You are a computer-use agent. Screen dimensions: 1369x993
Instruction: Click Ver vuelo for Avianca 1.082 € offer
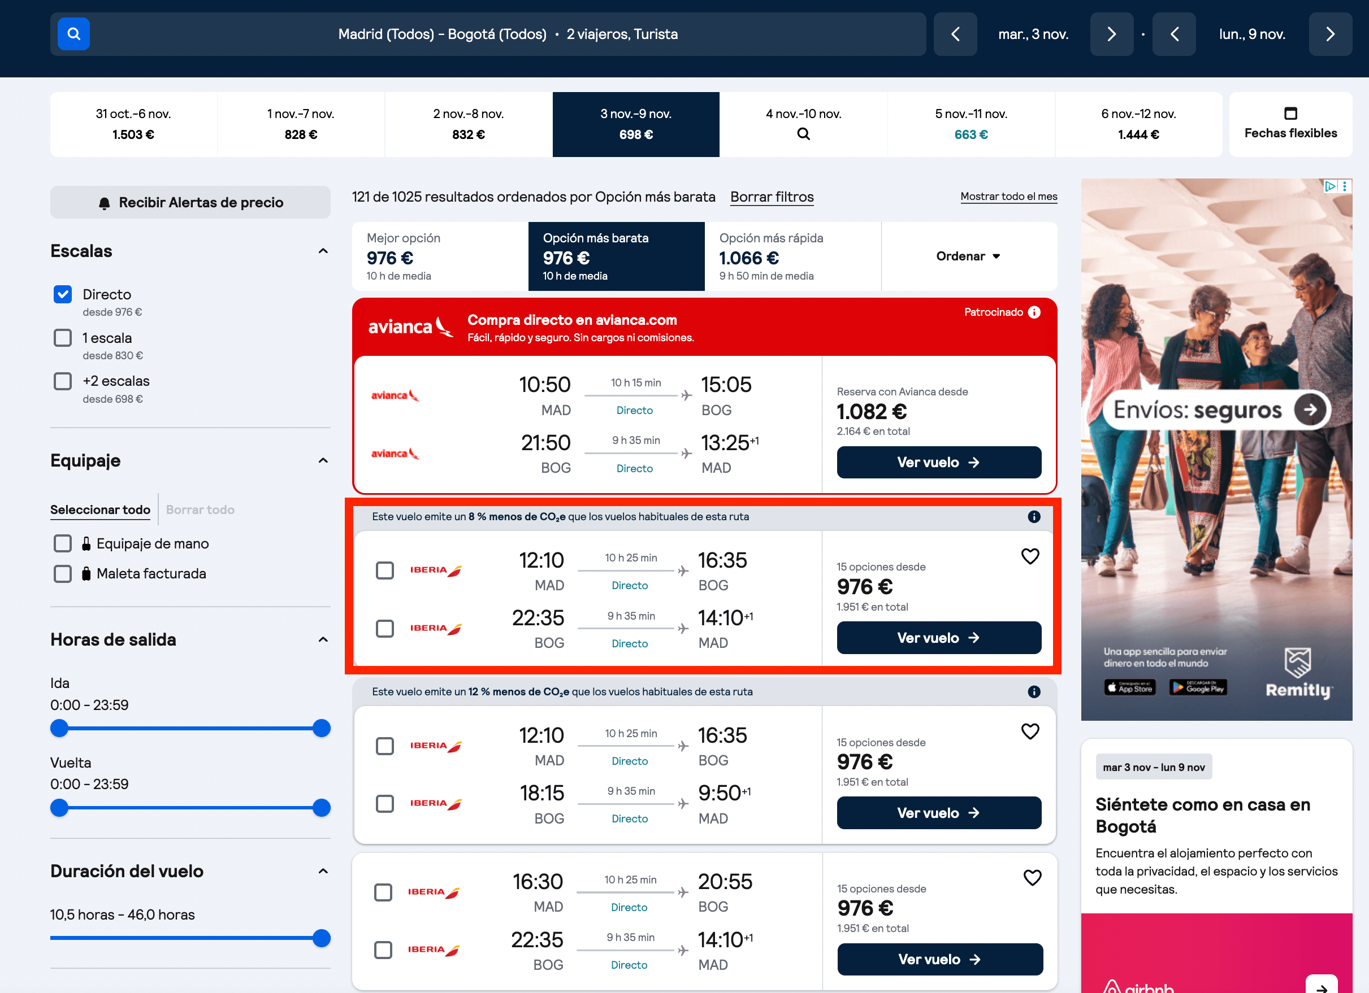pos(939,462)
